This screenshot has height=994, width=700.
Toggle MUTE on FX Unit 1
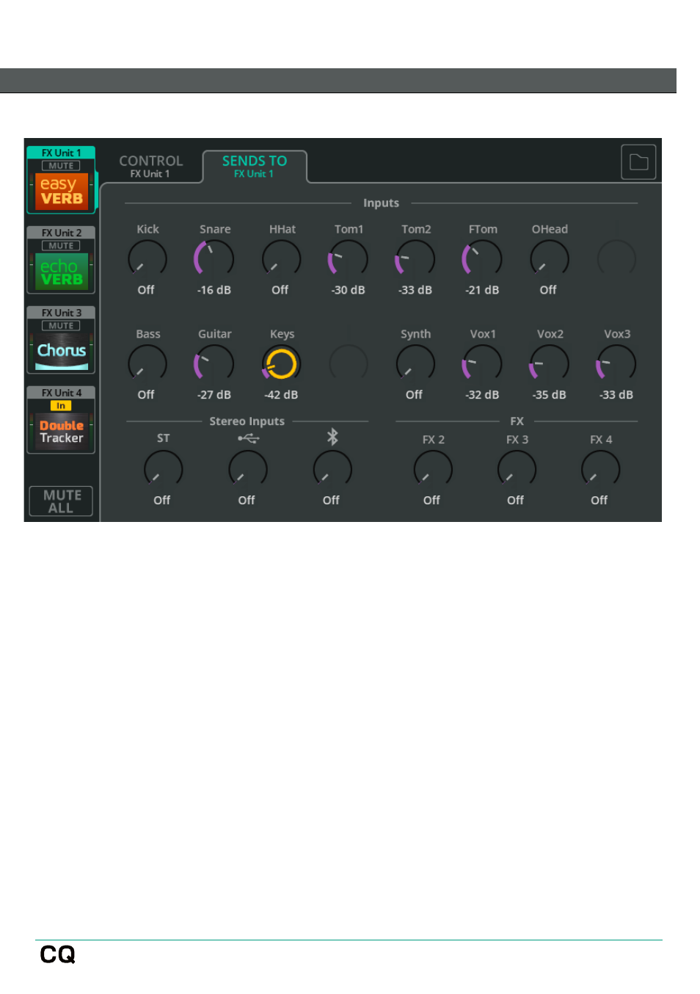pos(61,166)
